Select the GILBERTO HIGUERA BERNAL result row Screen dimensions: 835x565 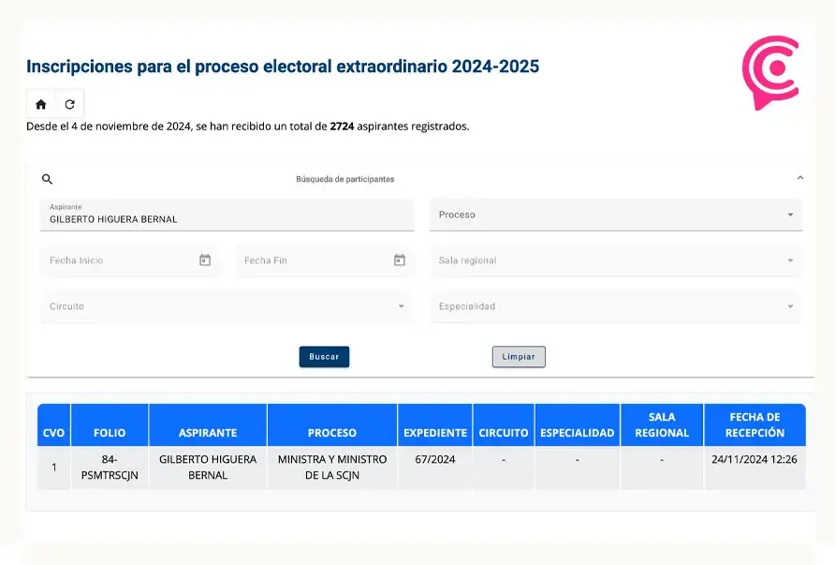pos(421,468)
